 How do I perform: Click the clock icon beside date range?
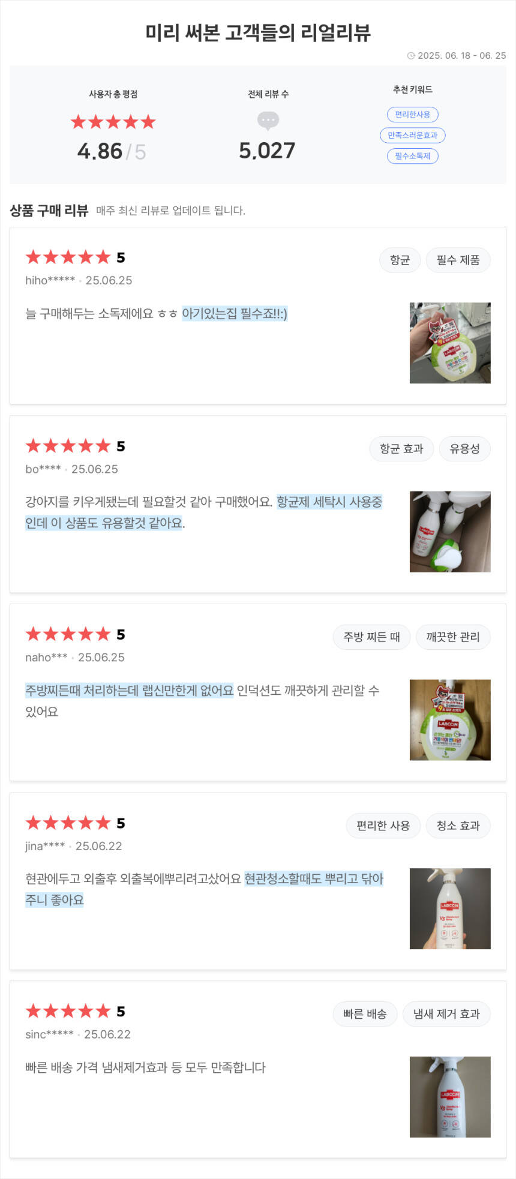pyautogui.click(x=411, y=56)
